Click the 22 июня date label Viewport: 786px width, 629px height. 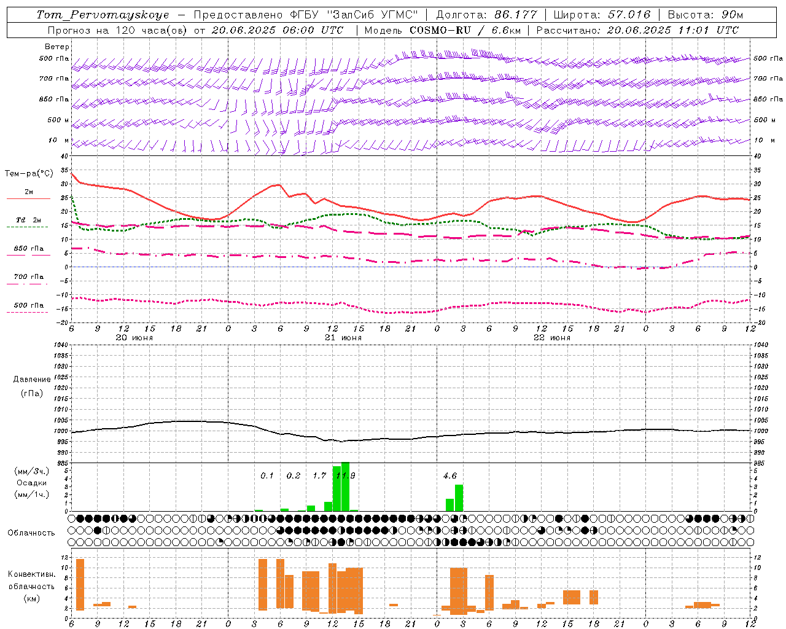click(552, 337)
